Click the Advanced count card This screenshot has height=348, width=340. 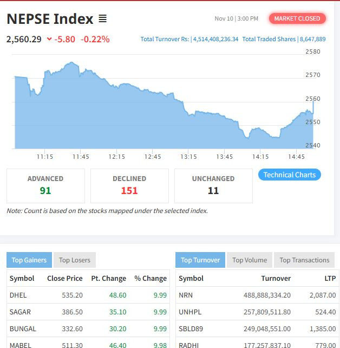coord(45,185)
